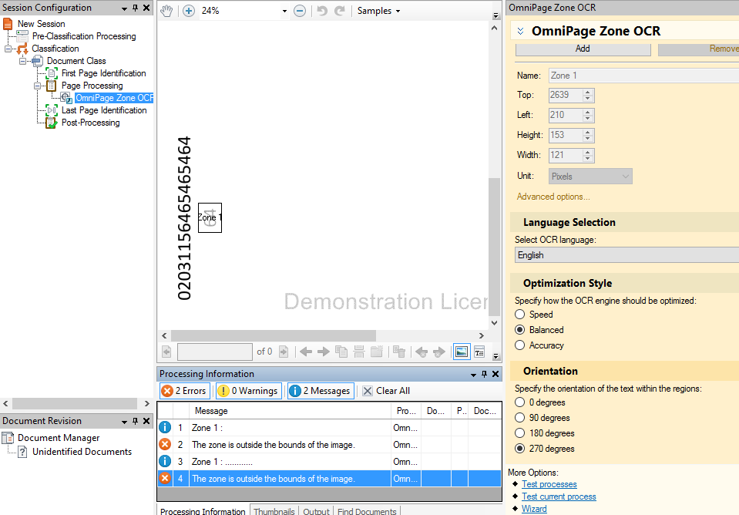Click the Clear All button

(x=386, y=391)
